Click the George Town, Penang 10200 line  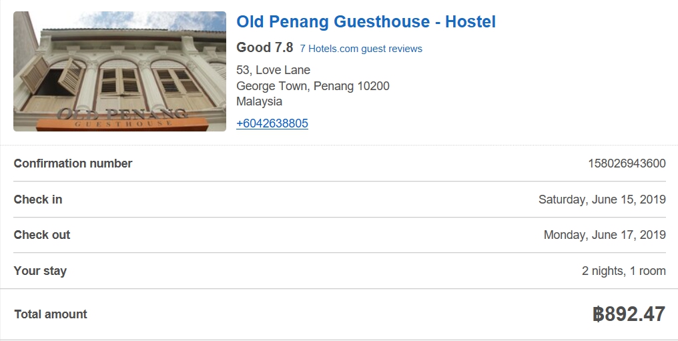(312, 86)
